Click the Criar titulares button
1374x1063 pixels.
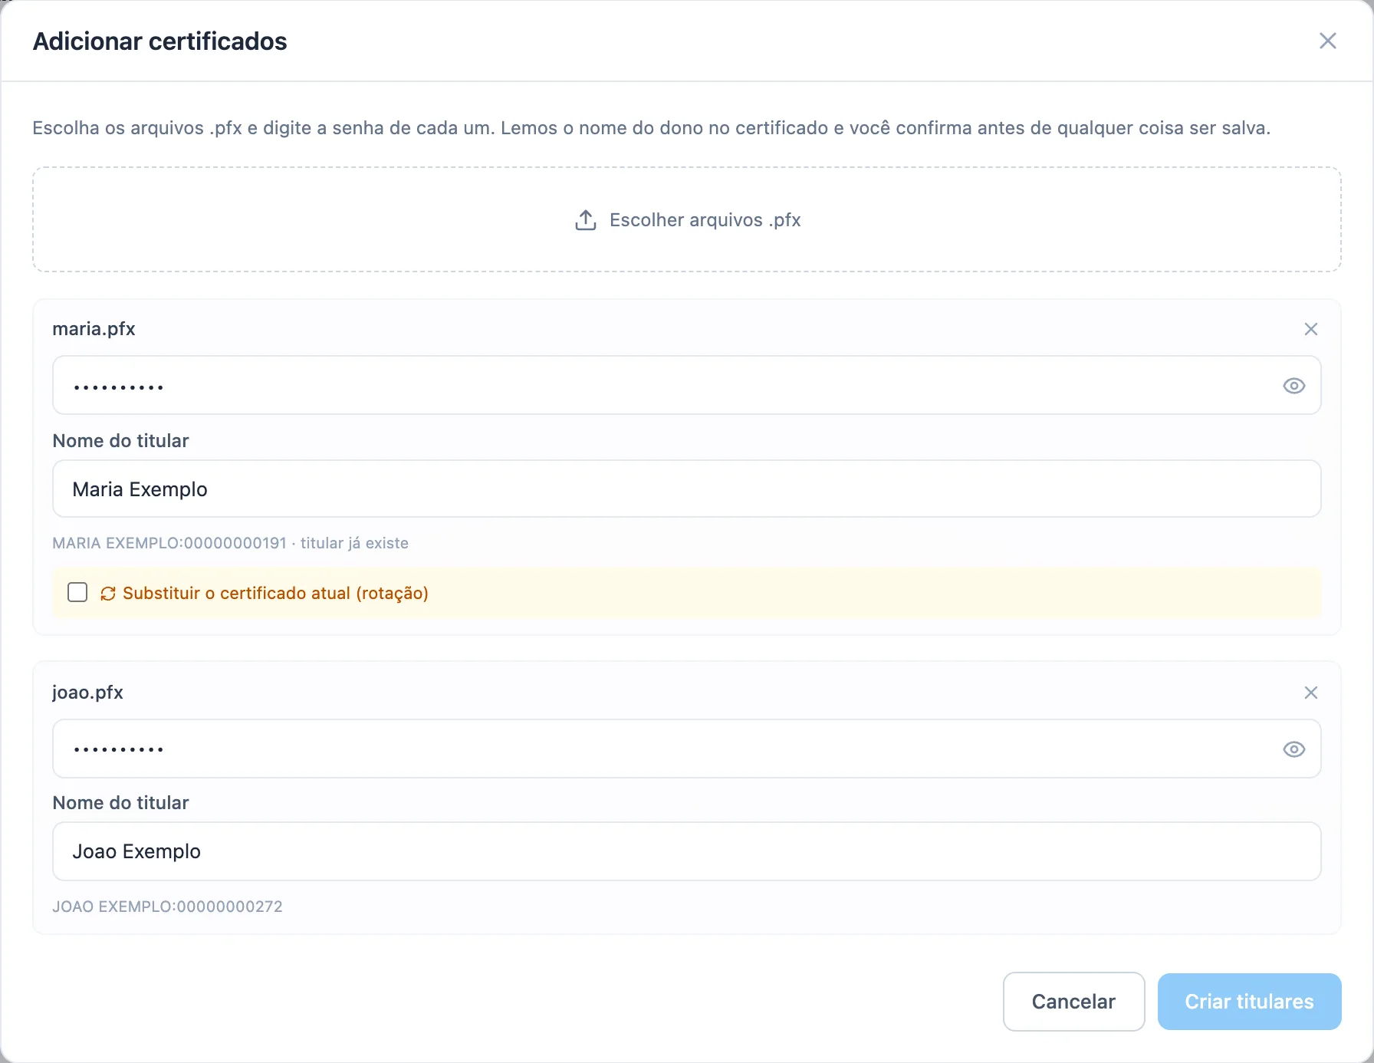click(x=1249, y=1002)
